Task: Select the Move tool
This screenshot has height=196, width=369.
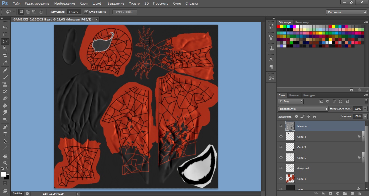Action: (x=5, y=27)
